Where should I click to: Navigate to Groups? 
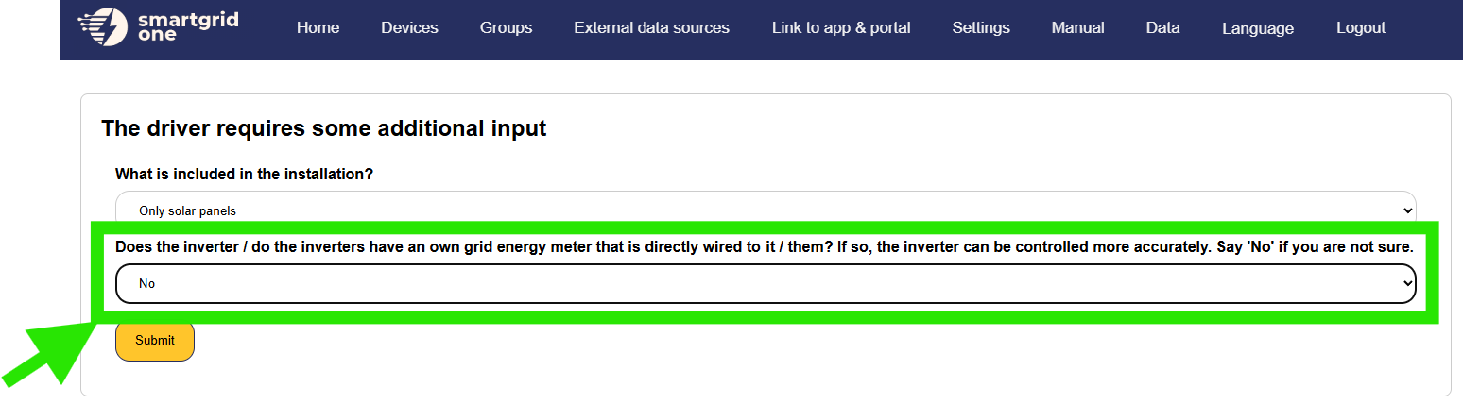(x=506, y=28)
